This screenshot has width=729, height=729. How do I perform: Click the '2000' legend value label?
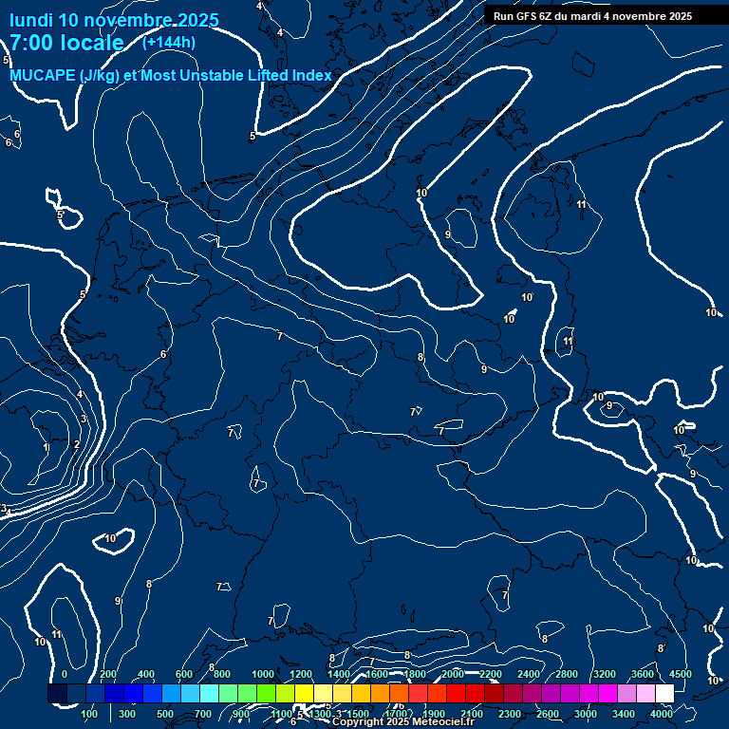point(453,674)
